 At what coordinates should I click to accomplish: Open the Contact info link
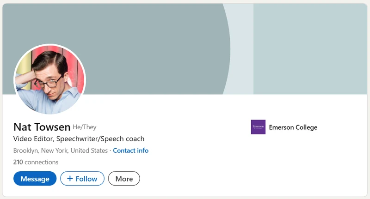point(130,151)
